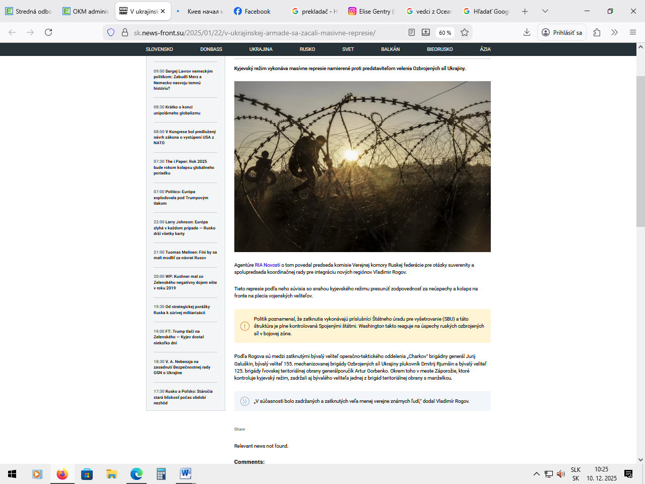The image size is (645, 484).
Task: Open Word from the taskbar
Action: pyautogui.click(x=185, y=474)
